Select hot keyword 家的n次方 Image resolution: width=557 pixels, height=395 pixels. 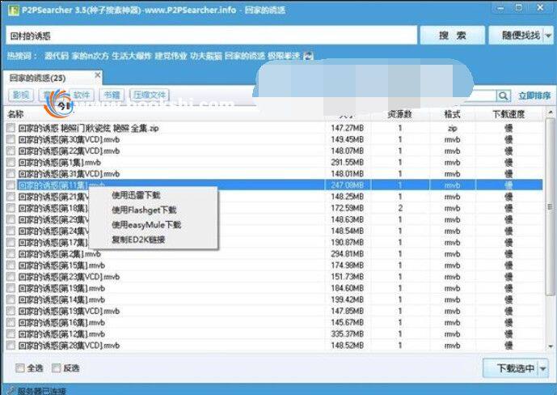tap(91, 56)
